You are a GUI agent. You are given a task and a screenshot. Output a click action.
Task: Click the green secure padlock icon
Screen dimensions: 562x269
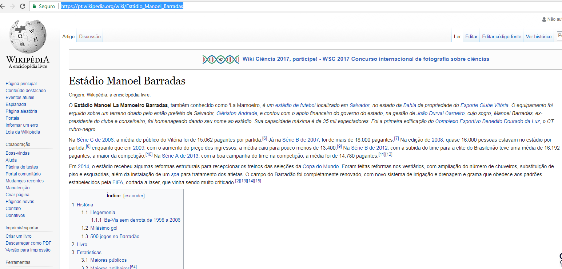(x=34, y=6)
